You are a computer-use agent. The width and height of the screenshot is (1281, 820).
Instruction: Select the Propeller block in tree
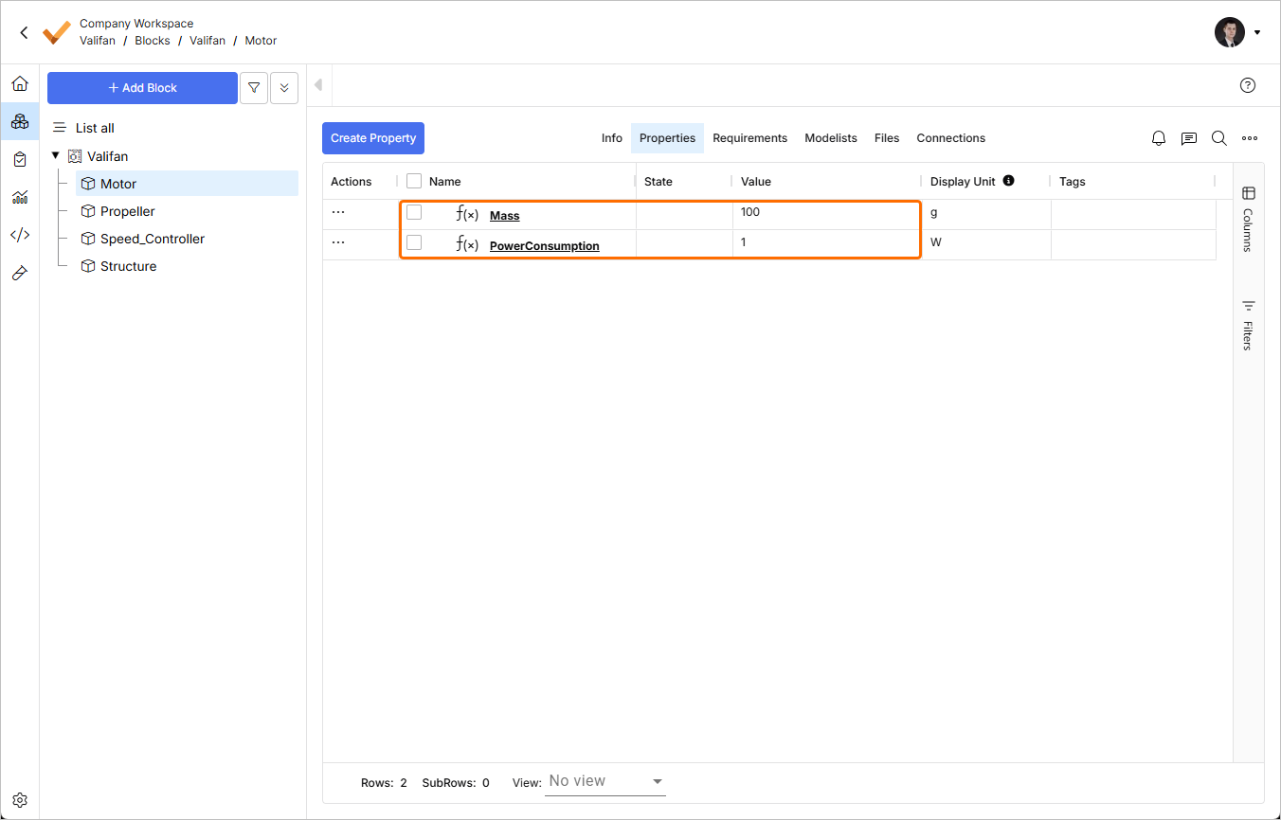(127, 211)
